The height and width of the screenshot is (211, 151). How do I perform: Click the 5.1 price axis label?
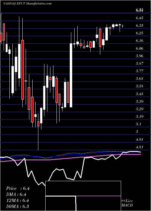pyautogui.click(x=139, y=124)
